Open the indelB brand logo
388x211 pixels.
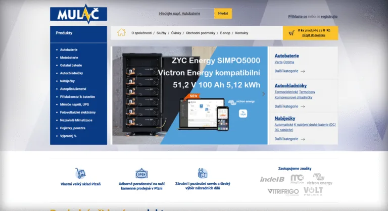click(x=272, y=179)
